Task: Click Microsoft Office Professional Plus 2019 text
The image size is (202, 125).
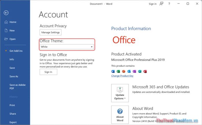Action: (138, 60)
